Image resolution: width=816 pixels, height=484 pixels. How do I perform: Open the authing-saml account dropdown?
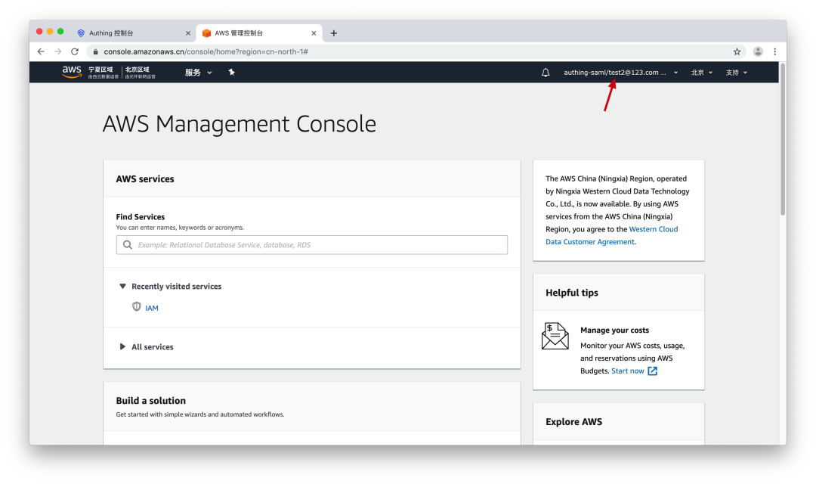620,73
